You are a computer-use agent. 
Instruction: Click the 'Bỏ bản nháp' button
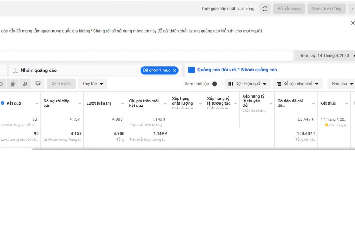coord(289,9)
